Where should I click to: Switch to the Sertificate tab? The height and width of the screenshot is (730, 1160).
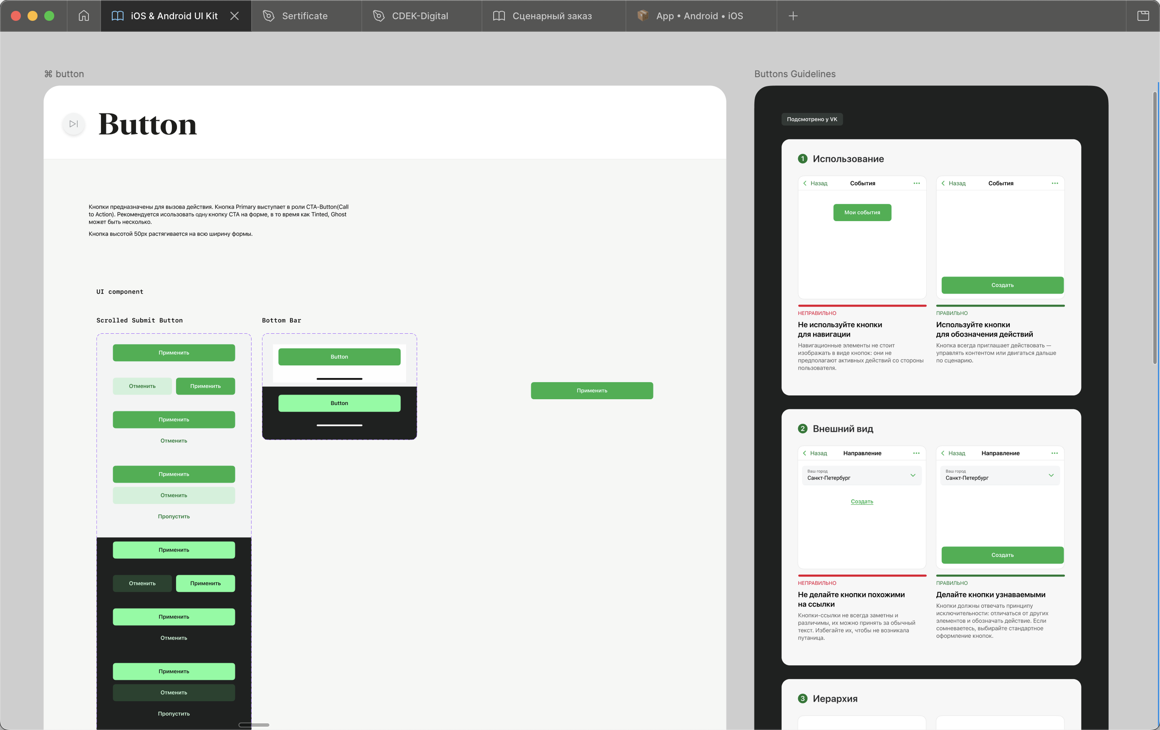pos(306,16)
